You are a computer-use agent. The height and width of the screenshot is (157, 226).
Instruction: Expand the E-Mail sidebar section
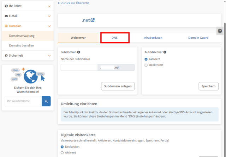[x=49, y=16]
